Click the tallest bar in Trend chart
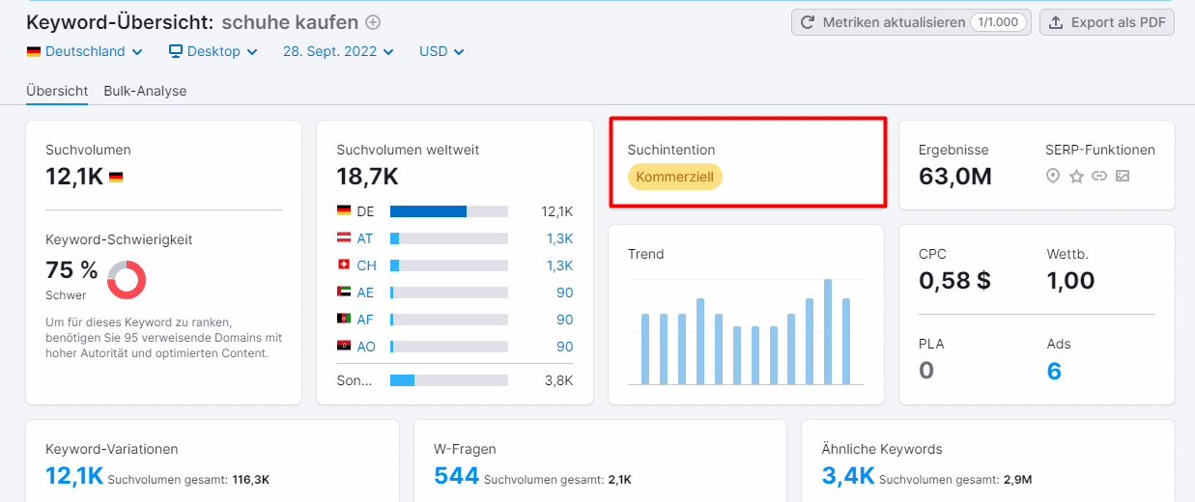 click(828, 331)
